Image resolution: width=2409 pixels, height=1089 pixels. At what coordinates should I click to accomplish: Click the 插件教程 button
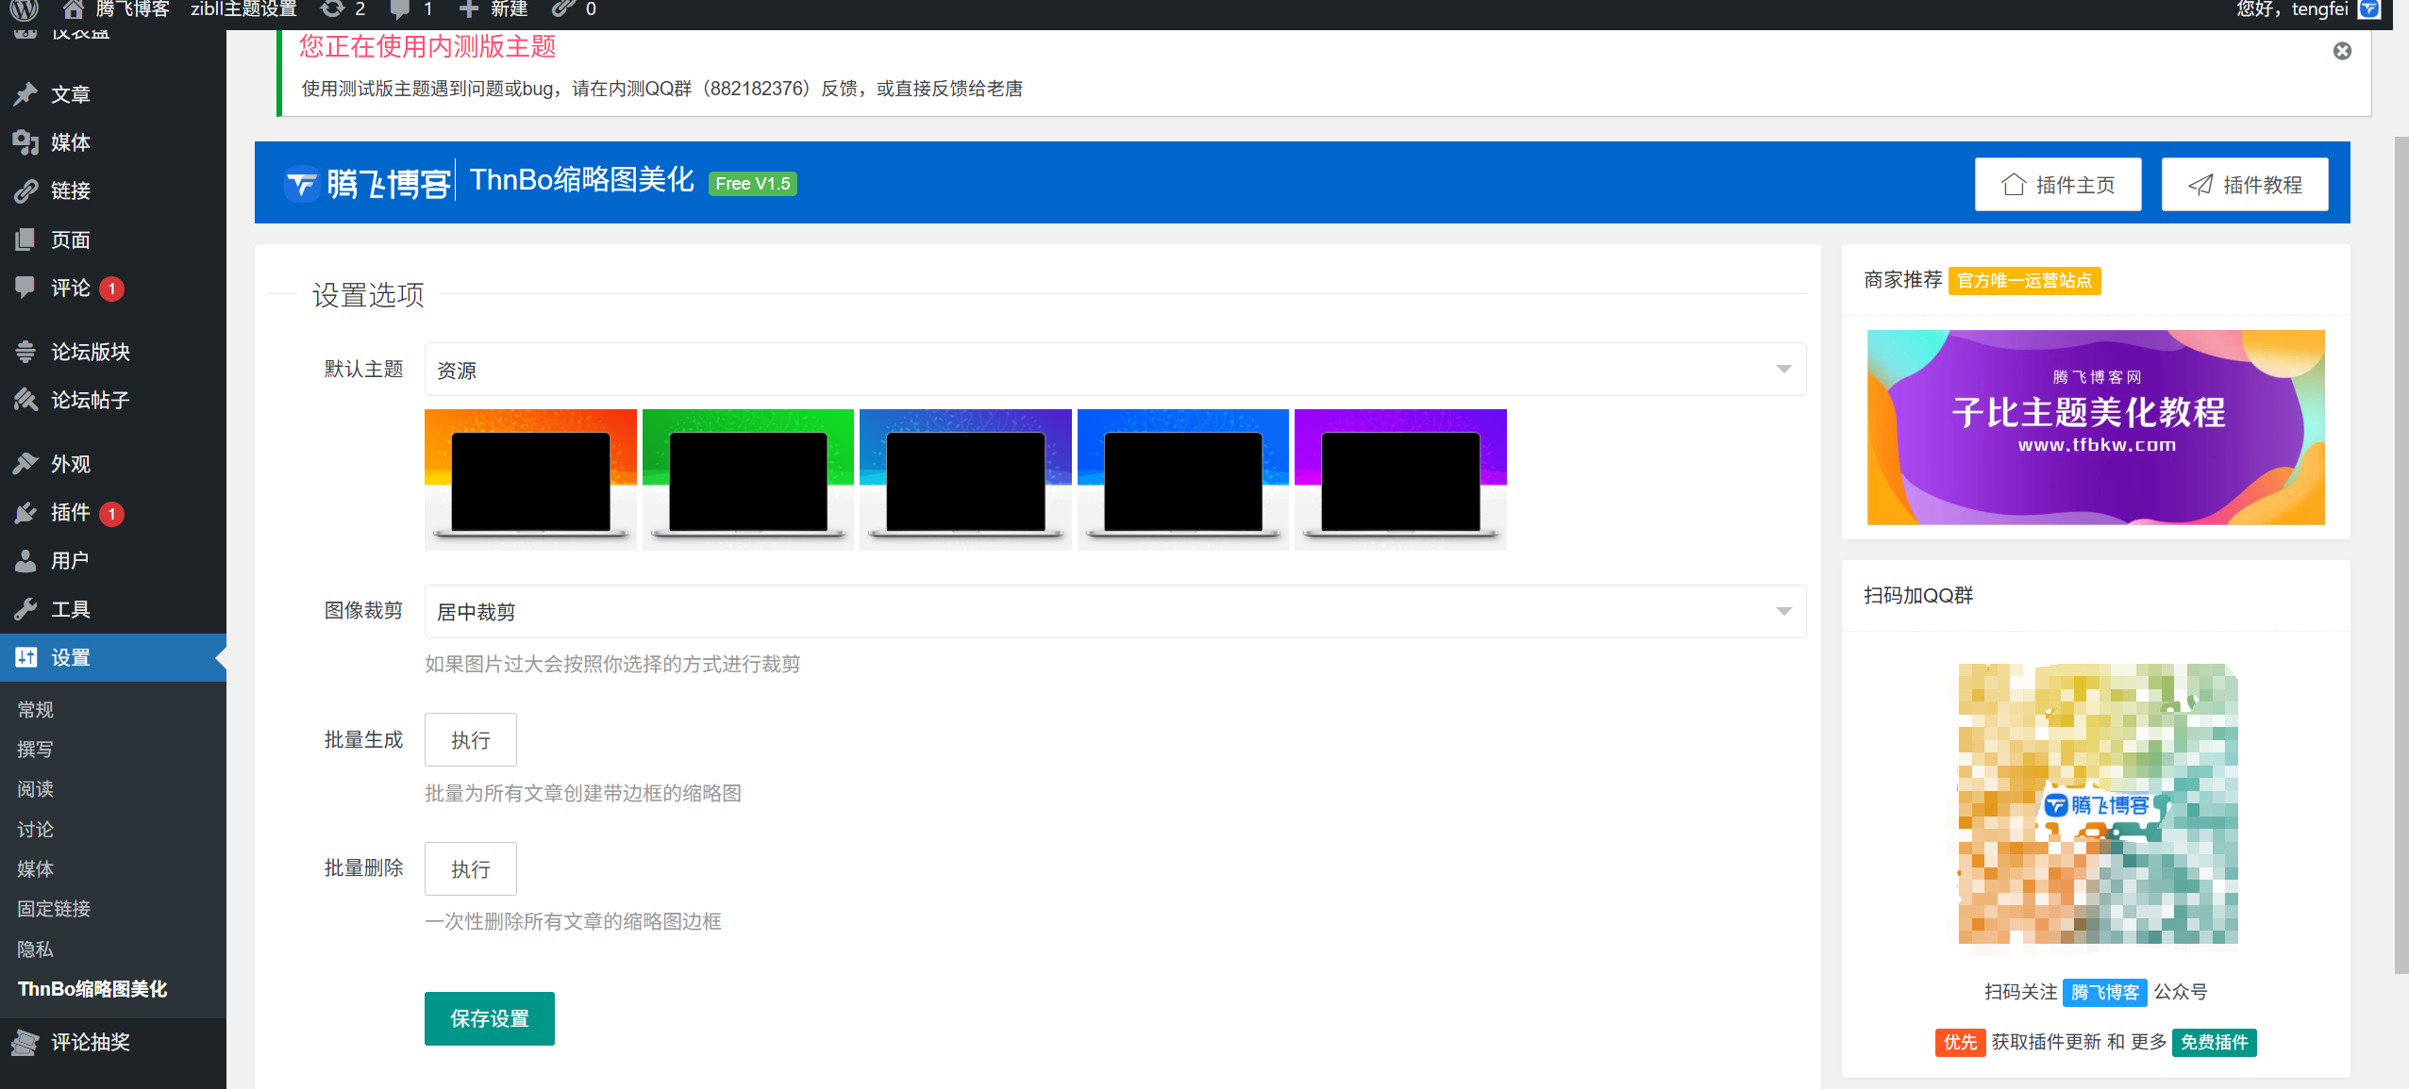[2244, 185]
